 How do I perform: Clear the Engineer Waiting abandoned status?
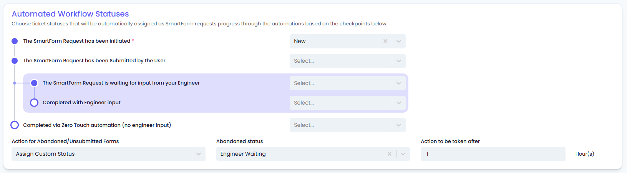tap(389, 154)
